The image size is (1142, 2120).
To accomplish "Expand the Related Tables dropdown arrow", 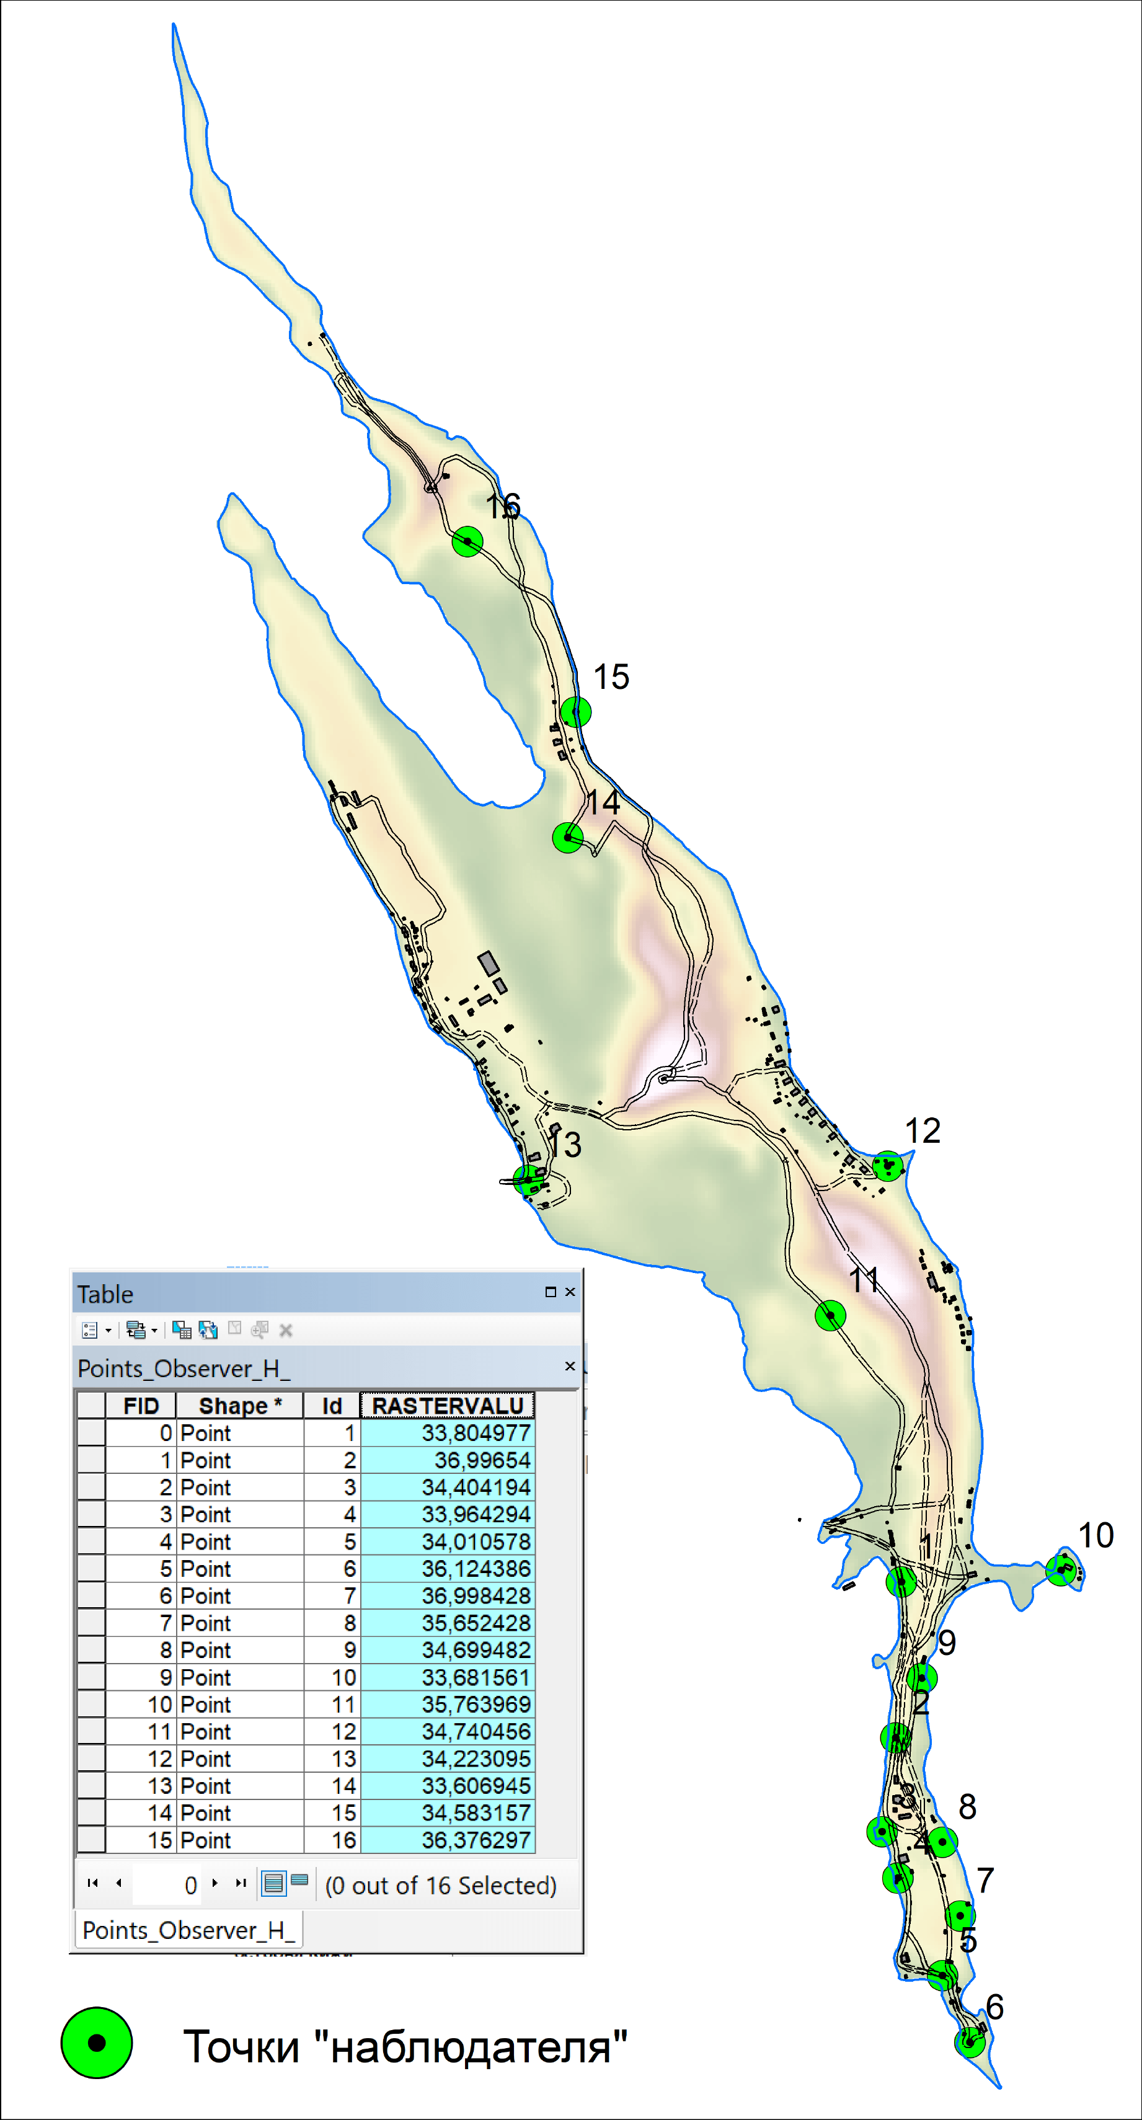I will (154, 1331).
